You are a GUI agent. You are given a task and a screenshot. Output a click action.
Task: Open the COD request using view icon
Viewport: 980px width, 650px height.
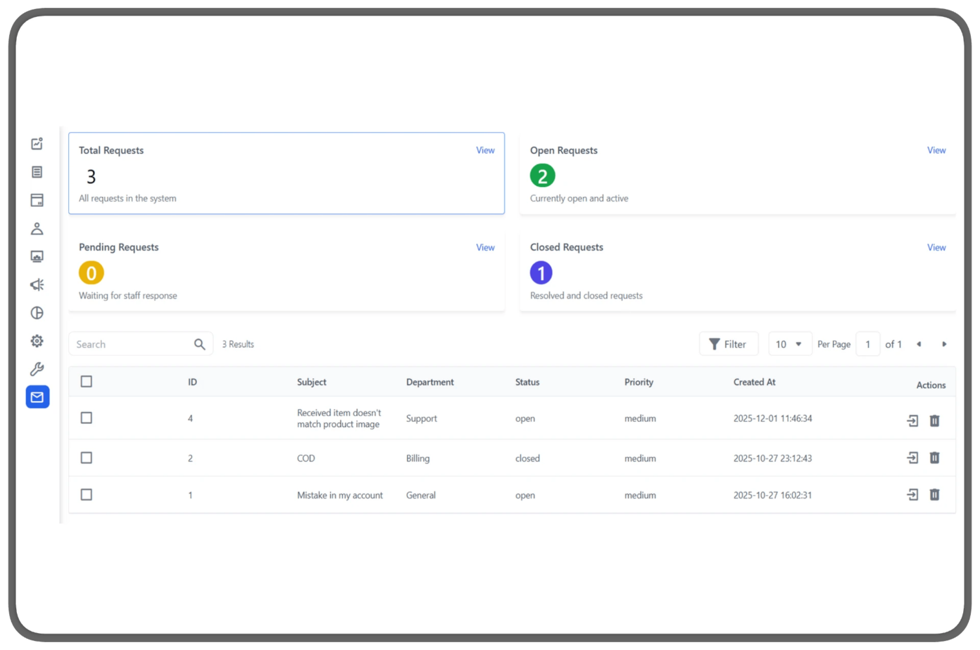pos(912,458)
